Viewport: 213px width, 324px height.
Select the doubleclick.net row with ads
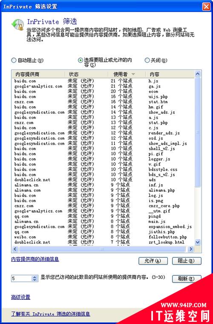tap(103, 180)
